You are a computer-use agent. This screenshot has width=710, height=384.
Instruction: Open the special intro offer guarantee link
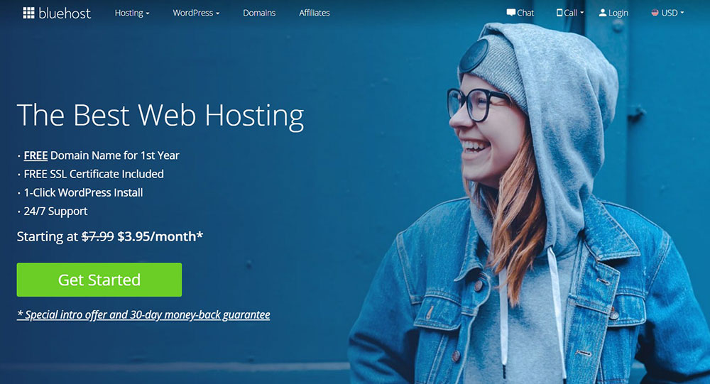coord(143,314)
